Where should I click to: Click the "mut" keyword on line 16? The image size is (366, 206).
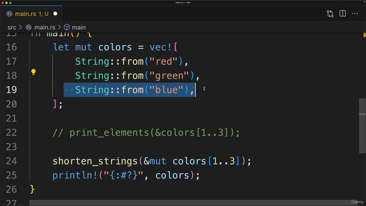(83, 47)
